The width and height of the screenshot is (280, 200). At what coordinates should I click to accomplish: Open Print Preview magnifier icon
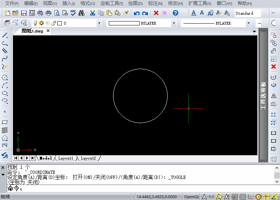(57, 13)
